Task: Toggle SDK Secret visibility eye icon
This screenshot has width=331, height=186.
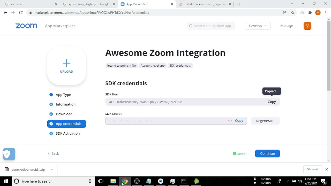Action: [x=230, y=121]
